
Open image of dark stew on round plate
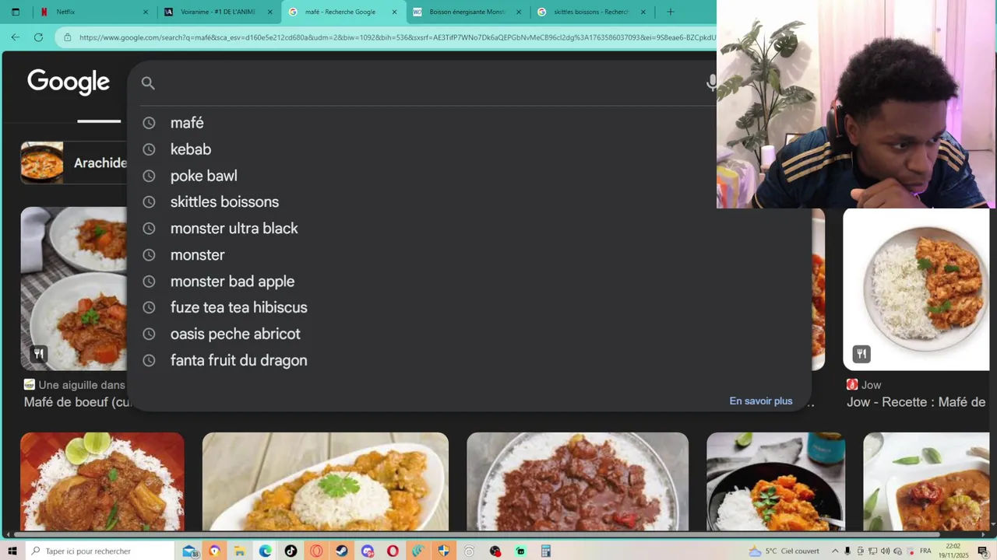point(577,481)
